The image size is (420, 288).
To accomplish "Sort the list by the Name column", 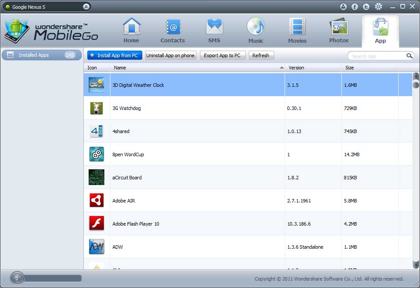I will 196,68.
